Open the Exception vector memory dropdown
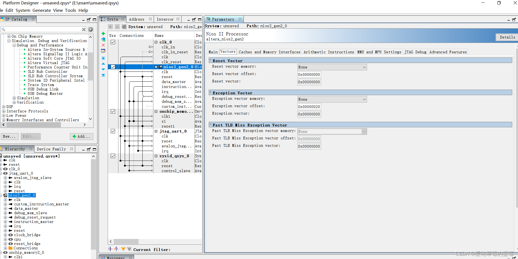Viewport: 518px width, 259px height. pos(332,99)
